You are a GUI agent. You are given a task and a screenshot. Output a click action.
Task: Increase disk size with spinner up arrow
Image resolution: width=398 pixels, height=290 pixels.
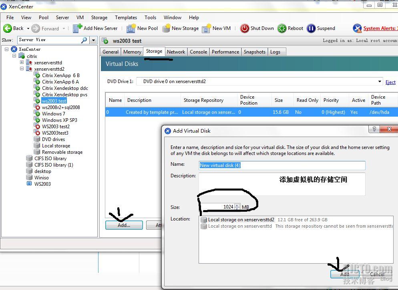[x=237, y=205]
